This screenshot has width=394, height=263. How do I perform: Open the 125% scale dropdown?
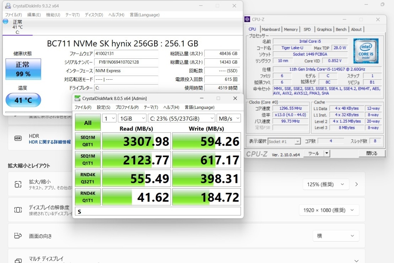point(326,184)
